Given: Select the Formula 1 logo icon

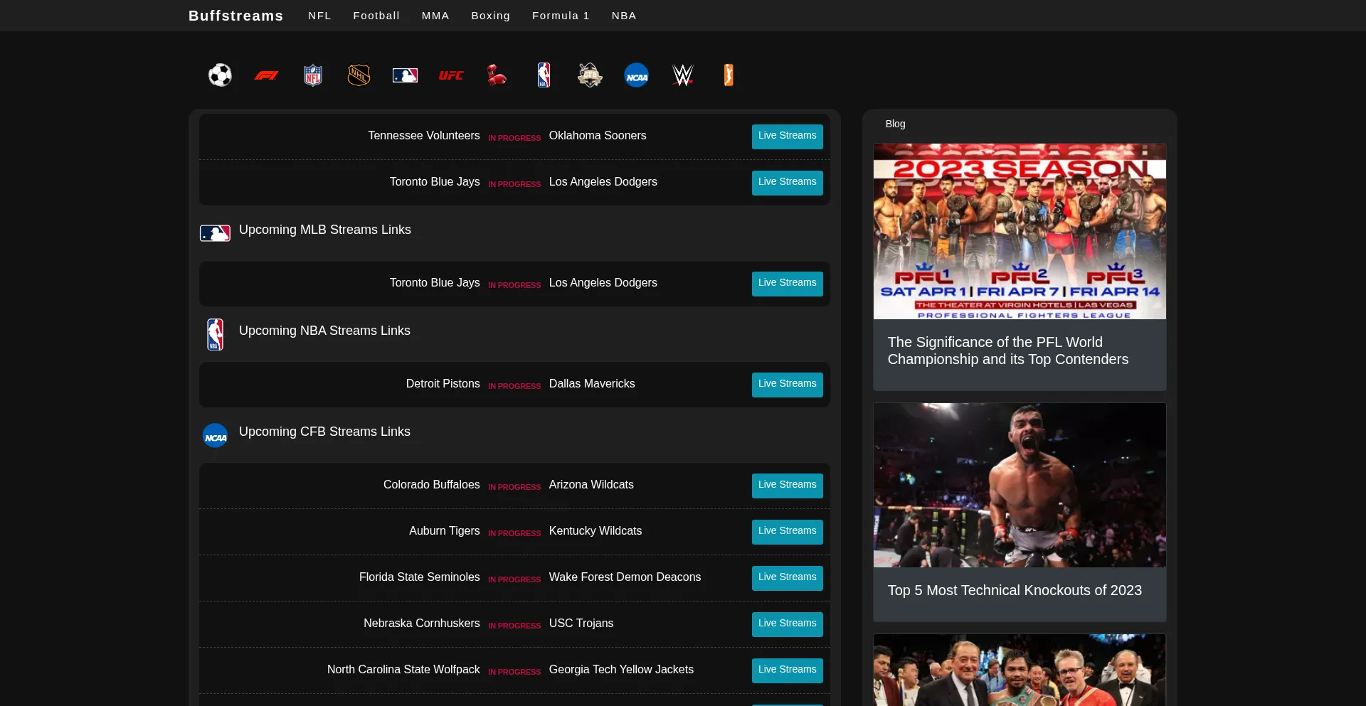Looking at the screenshot, I should (x=266, y=75).
